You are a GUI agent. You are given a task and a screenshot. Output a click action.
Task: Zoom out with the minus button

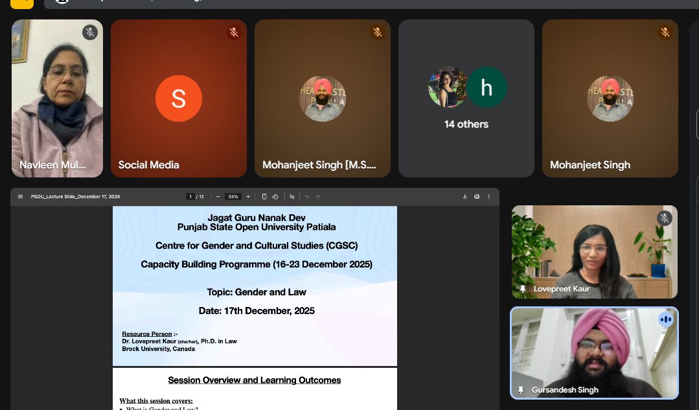pos(218,196)
